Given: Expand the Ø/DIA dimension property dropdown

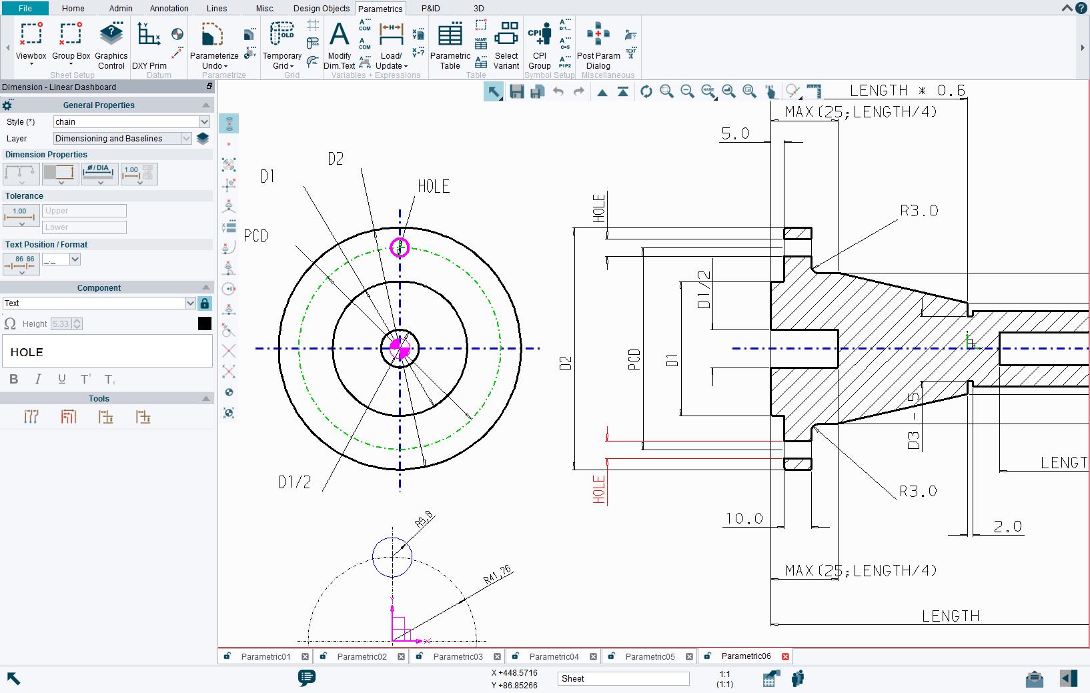Looking at the screenshot, I should tap(100, 174).
